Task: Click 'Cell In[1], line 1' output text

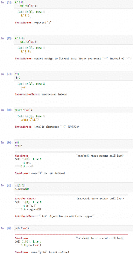Action: coord(31,12)
